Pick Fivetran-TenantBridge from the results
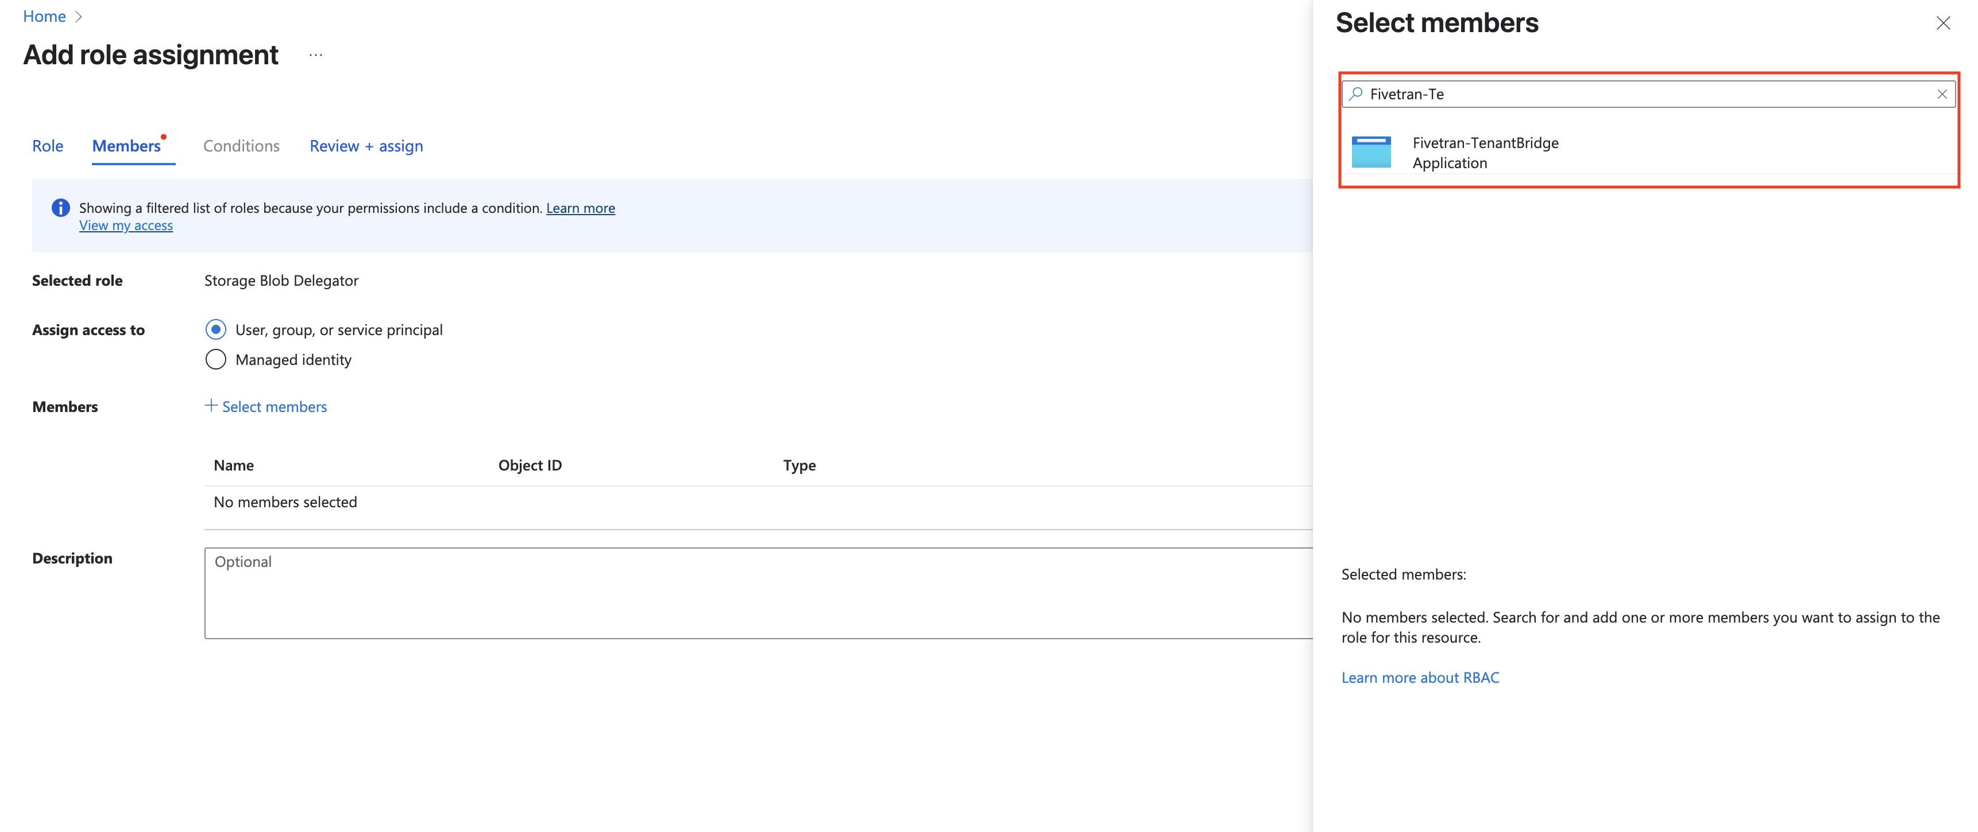This screenshot has height=832, width=1978. click(1649, 152)
